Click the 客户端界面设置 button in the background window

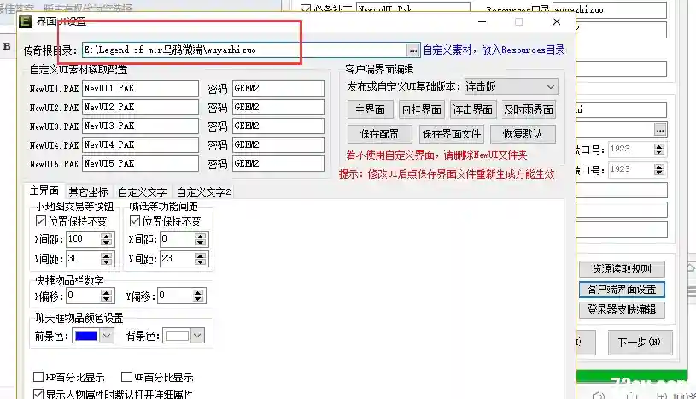pos(622,290)
